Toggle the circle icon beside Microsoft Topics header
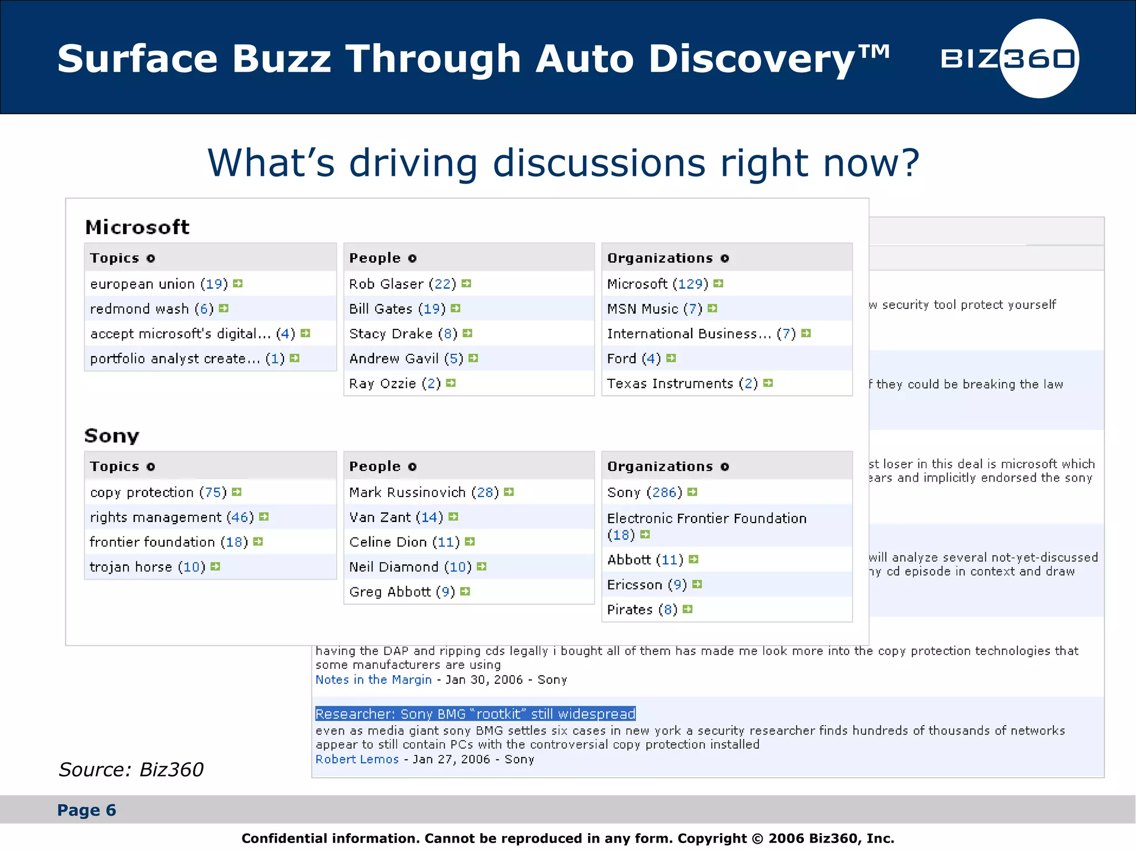 coord(151,258)
